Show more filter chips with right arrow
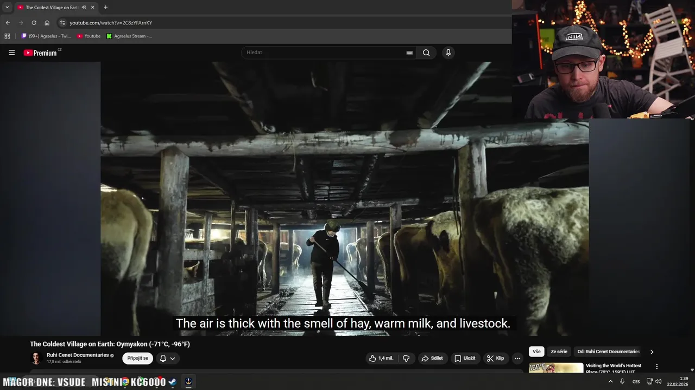 pos(652,352)
